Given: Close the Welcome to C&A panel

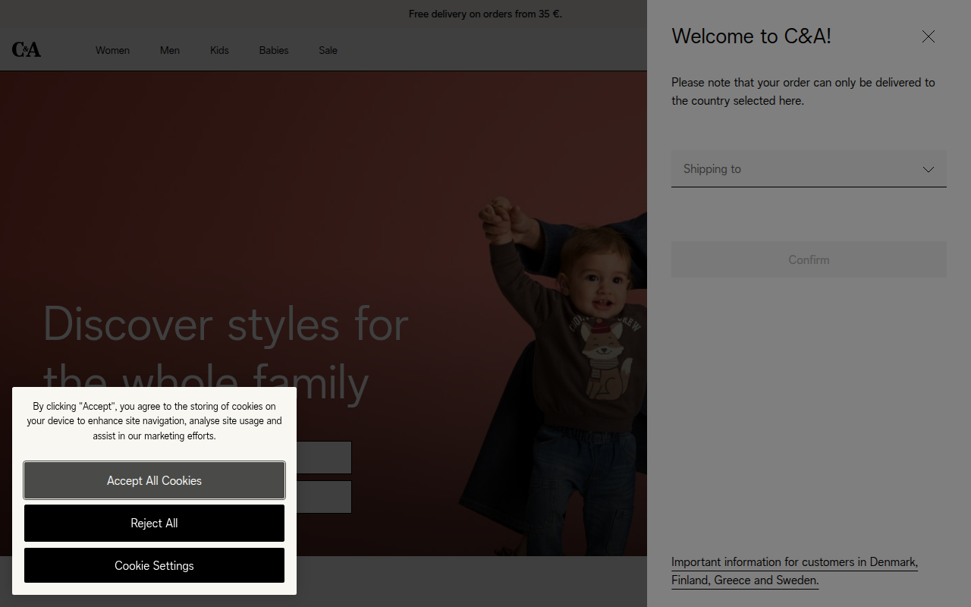Looking at the screenshot, I should click(929, 36).
